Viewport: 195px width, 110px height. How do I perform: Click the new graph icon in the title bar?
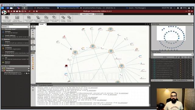pyautogui.click(x=9, y=11)
